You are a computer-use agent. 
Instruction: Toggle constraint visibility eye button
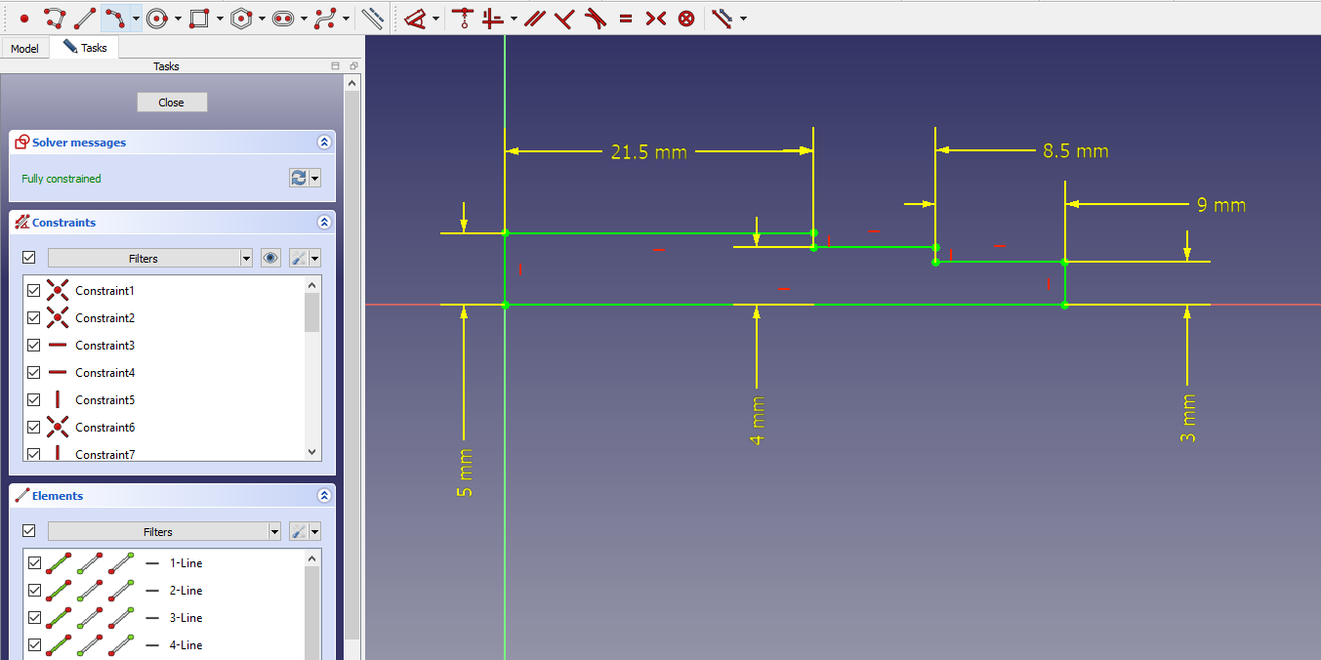click(270, 258)
